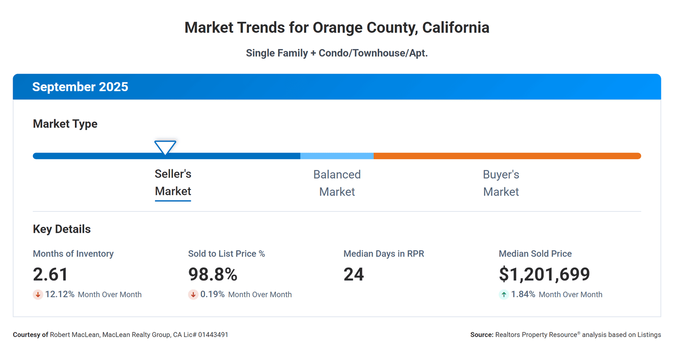The width and height of the screenshot is (674, 353).
Task: Click the Median Days in RPR value 24
Action: tap(353, 274)
